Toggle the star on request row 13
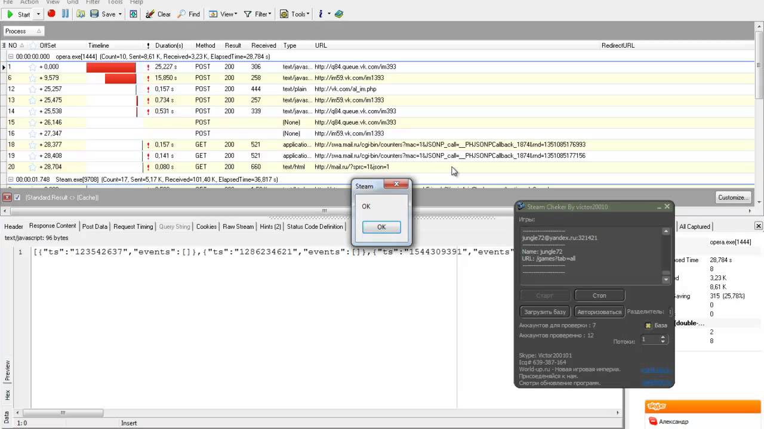The height and width of the screenshot is (429, 764). tap(33, 100)
